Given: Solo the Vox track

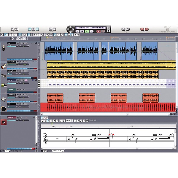Looking at the screenshot, I should [21, 43].
